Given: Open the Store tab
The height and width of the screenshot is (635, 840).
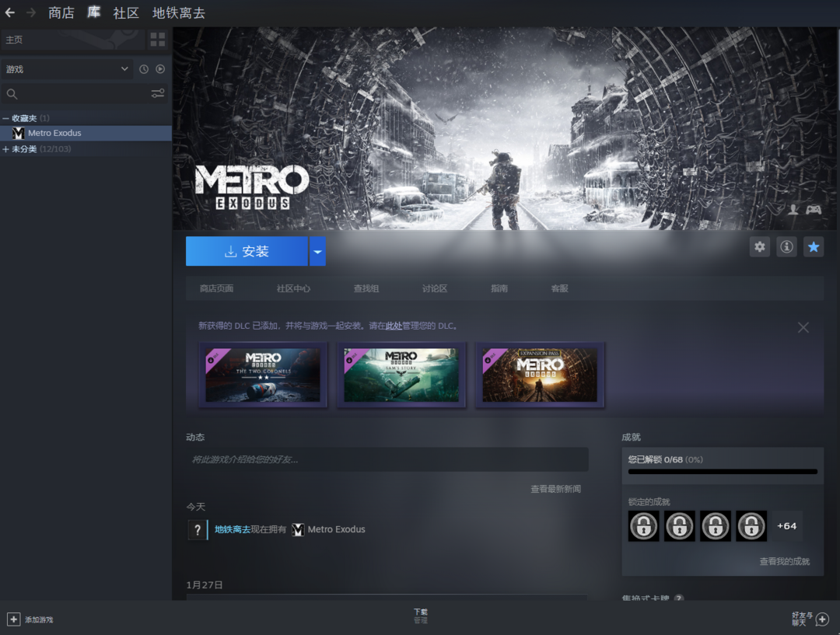Looking at the screenshot, I should point(61,13).
